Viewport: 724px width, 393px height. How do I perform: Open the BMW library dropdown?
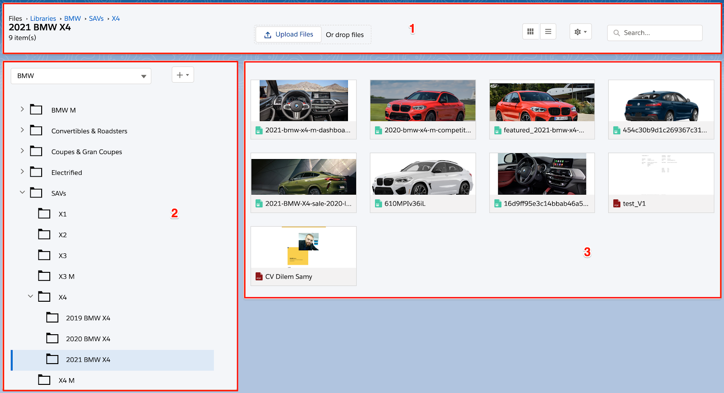tap(81, 76)
